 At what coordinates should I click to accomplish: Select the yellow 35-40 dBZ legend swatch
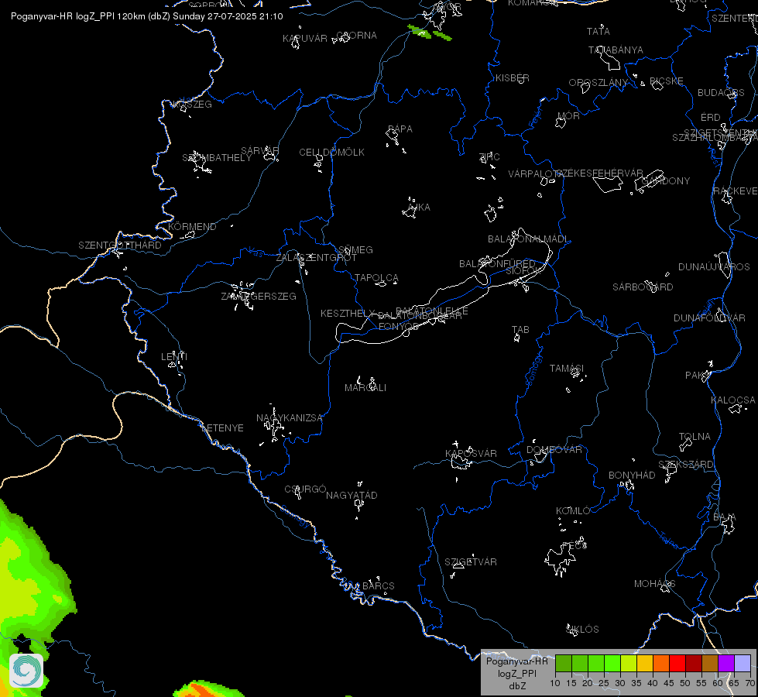(x=645, y=663)
